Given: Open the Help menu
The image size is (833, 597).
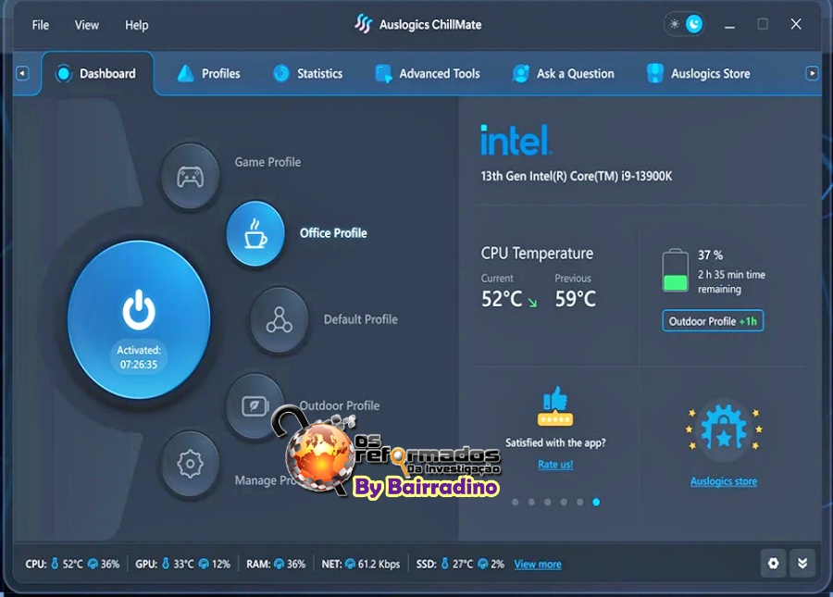Looking at the screenshot, I should pyautogui.click(x=137, y=25).
